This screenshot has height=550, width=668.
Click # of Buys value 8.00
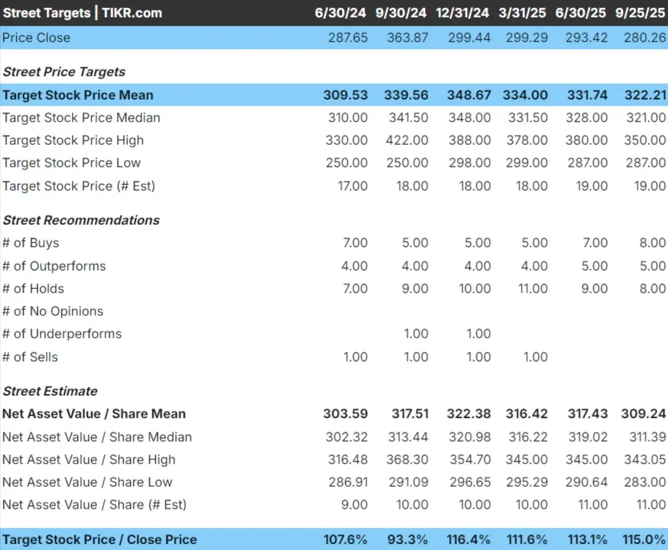[652, 243]
